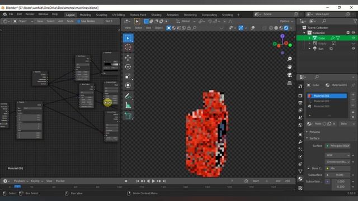Viewport: 358px width, 201px height.
Task: Click the pan hand viewport icon
Action: point(290,67)
